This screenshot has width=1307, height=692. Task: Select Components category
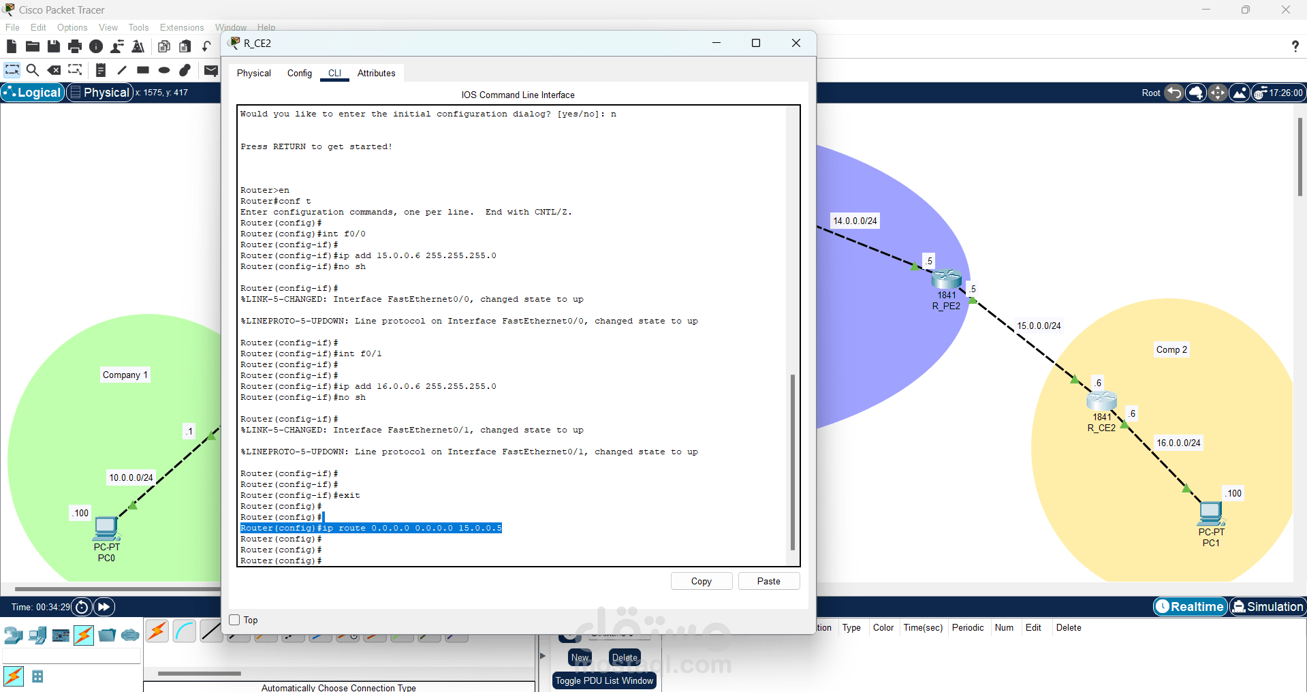click(x=61, y=635)
